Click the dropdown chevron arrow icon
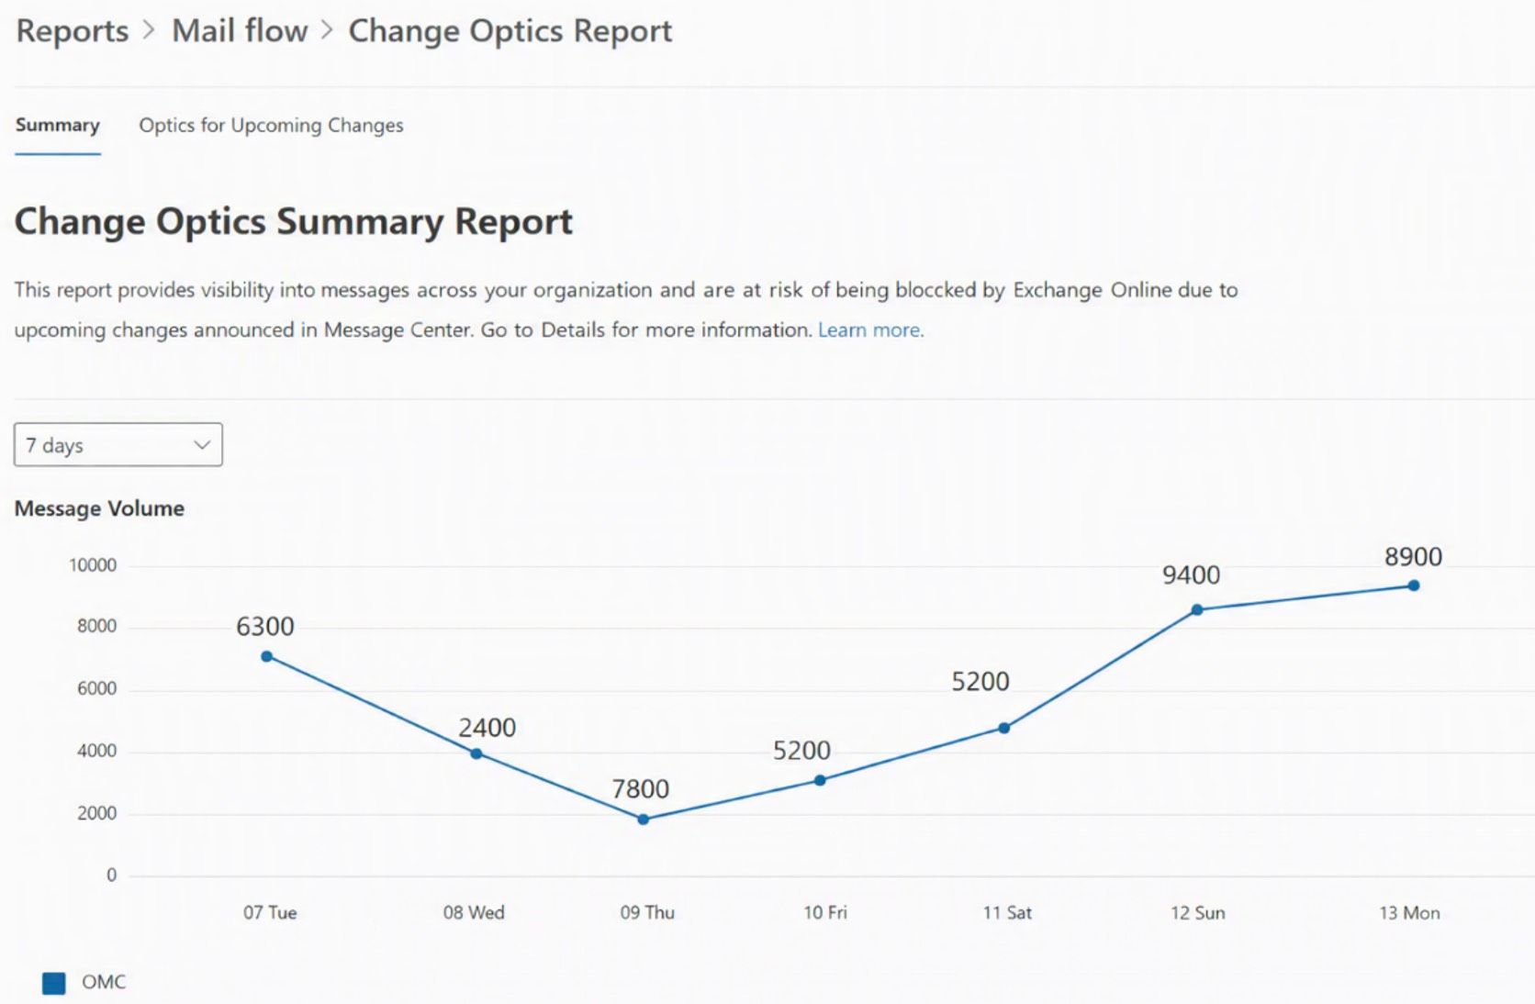This screenshot has height=1004, width=1535. [202, 445]
